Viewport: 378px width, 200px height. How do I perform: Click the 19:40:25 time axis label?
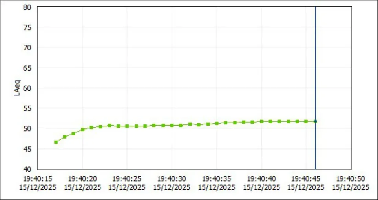(127, 183)
